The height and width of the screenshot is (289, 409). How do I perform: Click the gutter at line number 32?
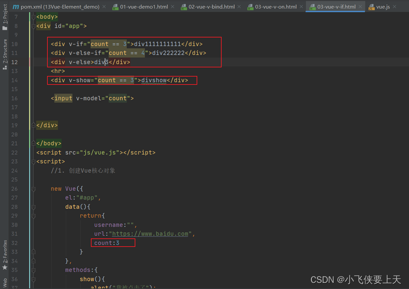[x=14, y=243]
